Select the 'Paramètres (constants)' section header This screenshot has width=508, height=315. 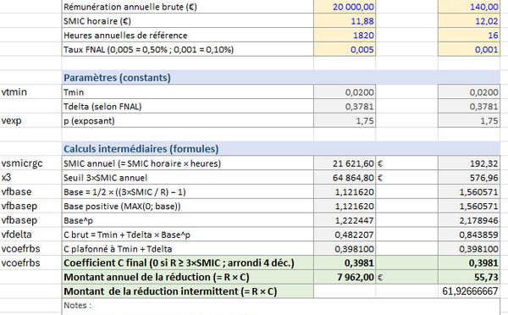281,77
